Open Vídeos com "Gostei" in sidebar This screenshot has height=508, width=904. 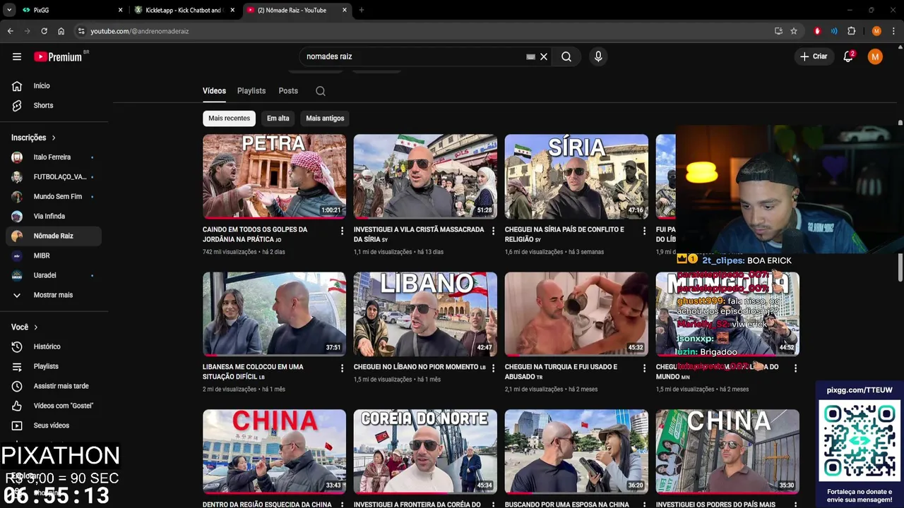54,406
